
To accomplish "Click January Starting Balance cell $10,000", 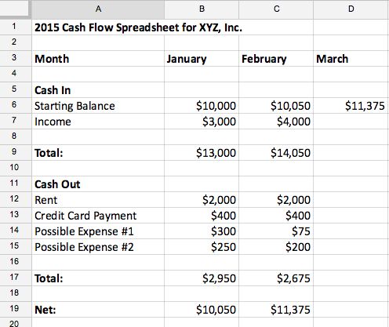I will (202, 106).
